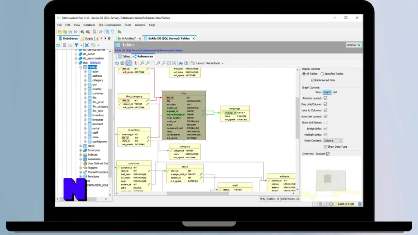
Task: Click the circled X icon in status bar
Action: pos(331,204)
